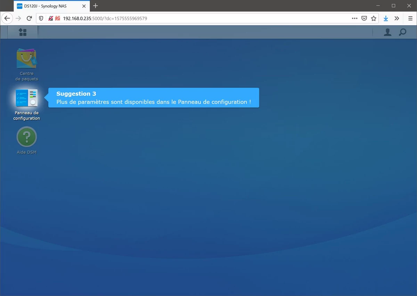Click the blocked permission icon in address bar

point(58,18)
